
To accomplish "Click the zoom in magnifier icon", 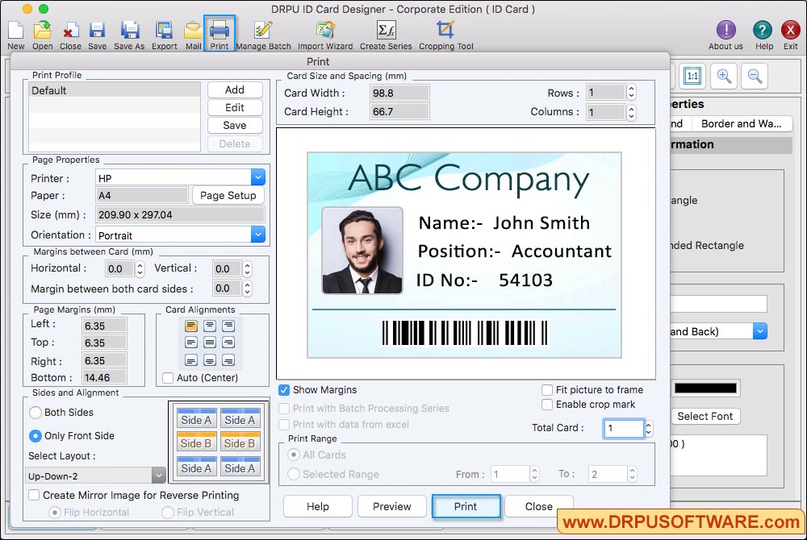I will [x=724, y=76].
